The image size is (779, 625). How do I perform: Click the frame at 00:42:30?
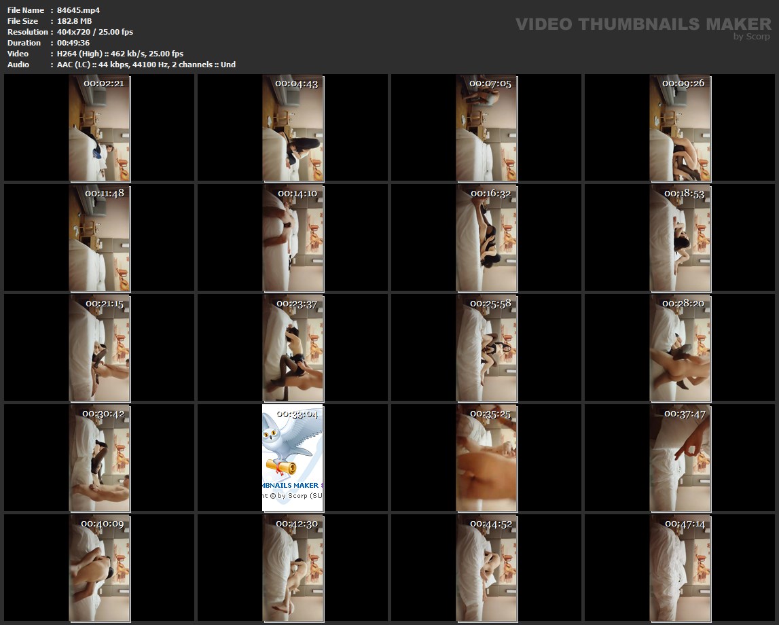[293, 568]
